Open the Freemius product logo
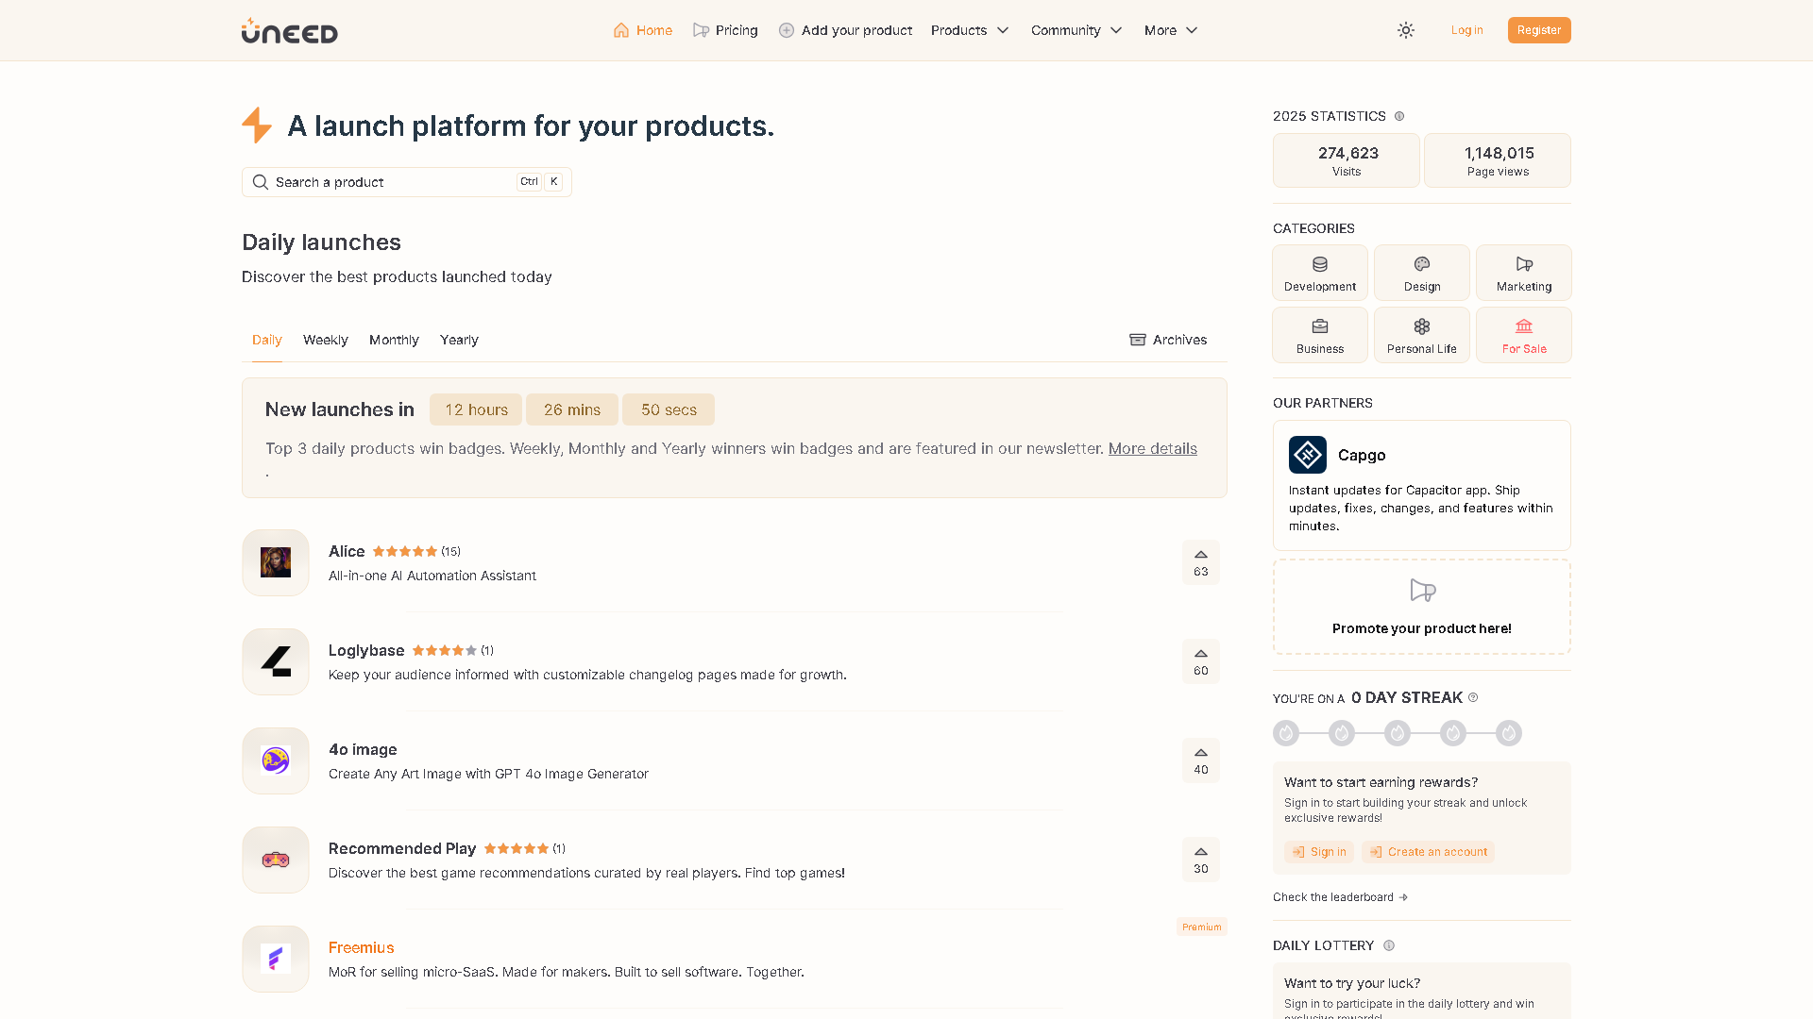Viewport: 1813px width, 1019px height. pos(276,959)
